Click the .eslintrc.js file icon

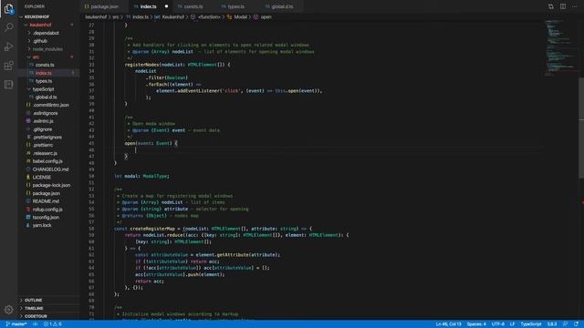click(x=28, y=121)
